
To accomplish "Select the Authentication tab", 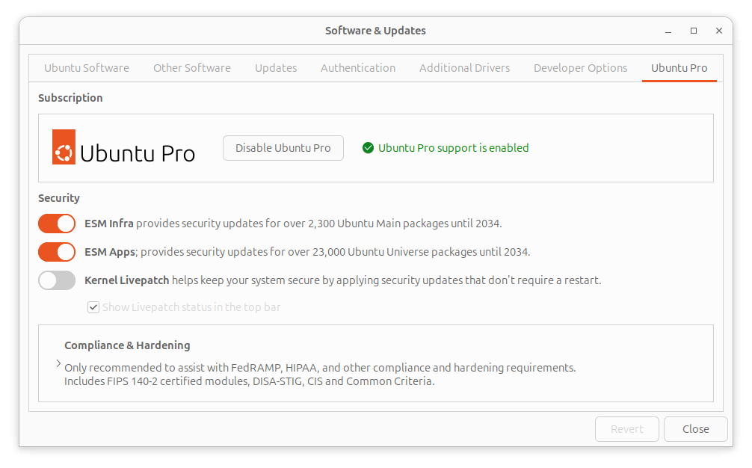I will (x=358, y=68).
